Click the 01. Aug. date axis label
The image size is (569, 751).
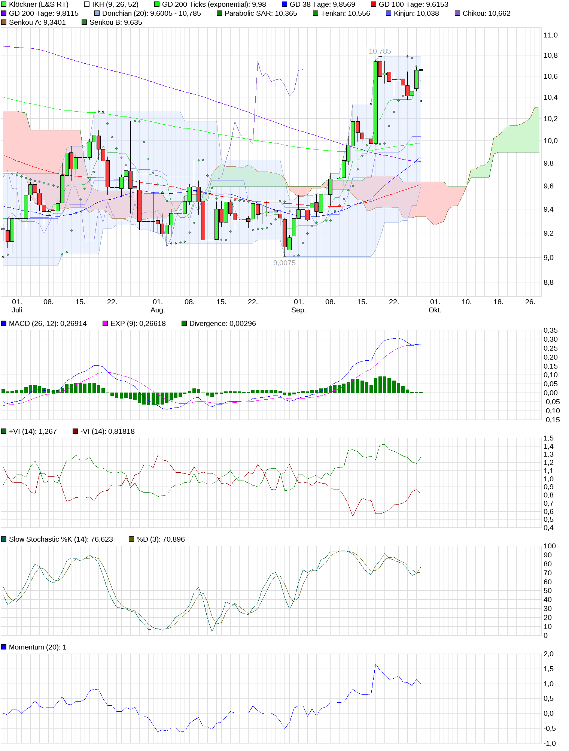[158, 306]
